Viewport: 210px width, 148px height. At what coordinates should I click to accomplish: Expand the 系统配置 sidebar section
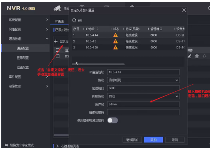pos(28,20)
